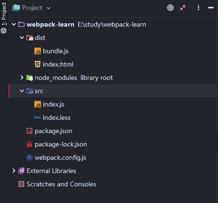Image resolution: width=218 pixels, height=203 pixels.
Task: Toggle the 1: Project side tab
Action: click(4, 14)
